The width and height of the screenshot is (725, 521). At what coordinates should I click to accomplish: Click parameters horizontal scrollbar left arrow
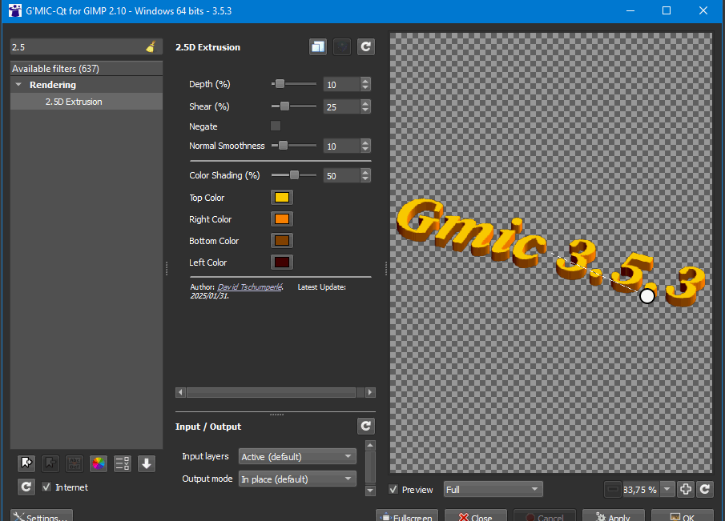(180, 392)
